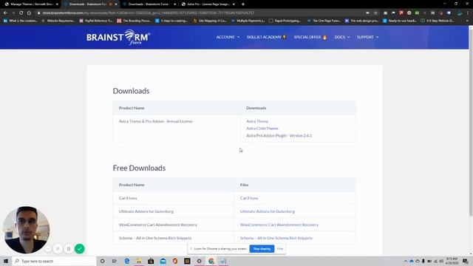
Task: Open Multiple Payments bookmark
Action: click(248, 21)
